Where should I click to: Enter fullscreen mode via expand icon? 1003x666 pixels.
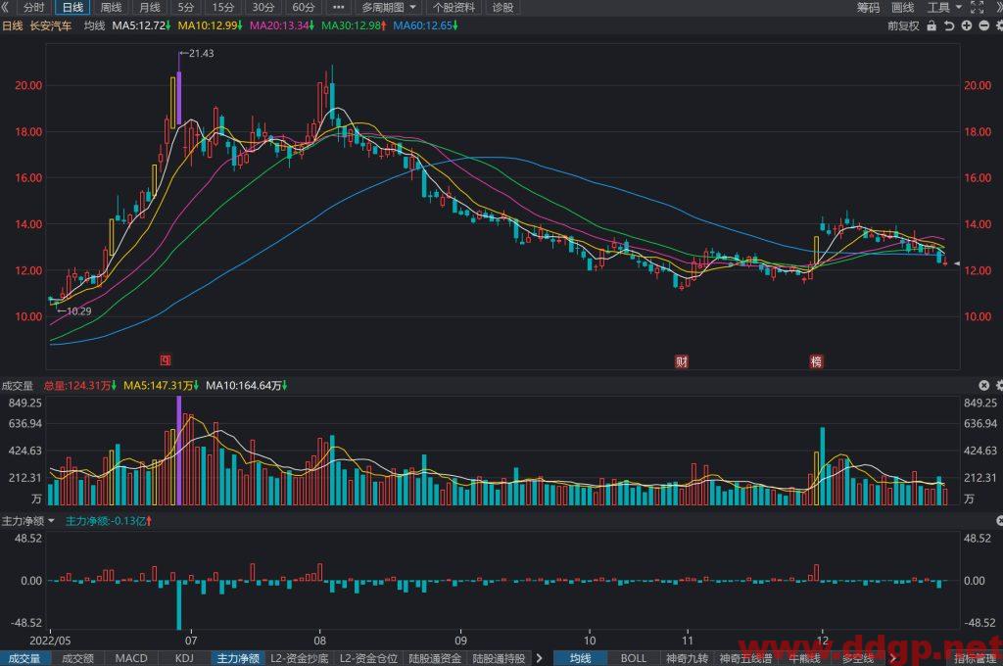977,7
